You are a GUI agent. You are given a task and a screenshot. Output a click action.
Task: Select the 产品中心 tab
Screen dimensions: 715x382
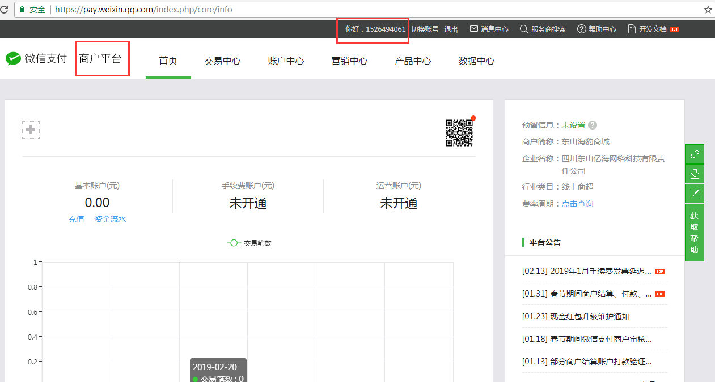[x=413, y=61]
